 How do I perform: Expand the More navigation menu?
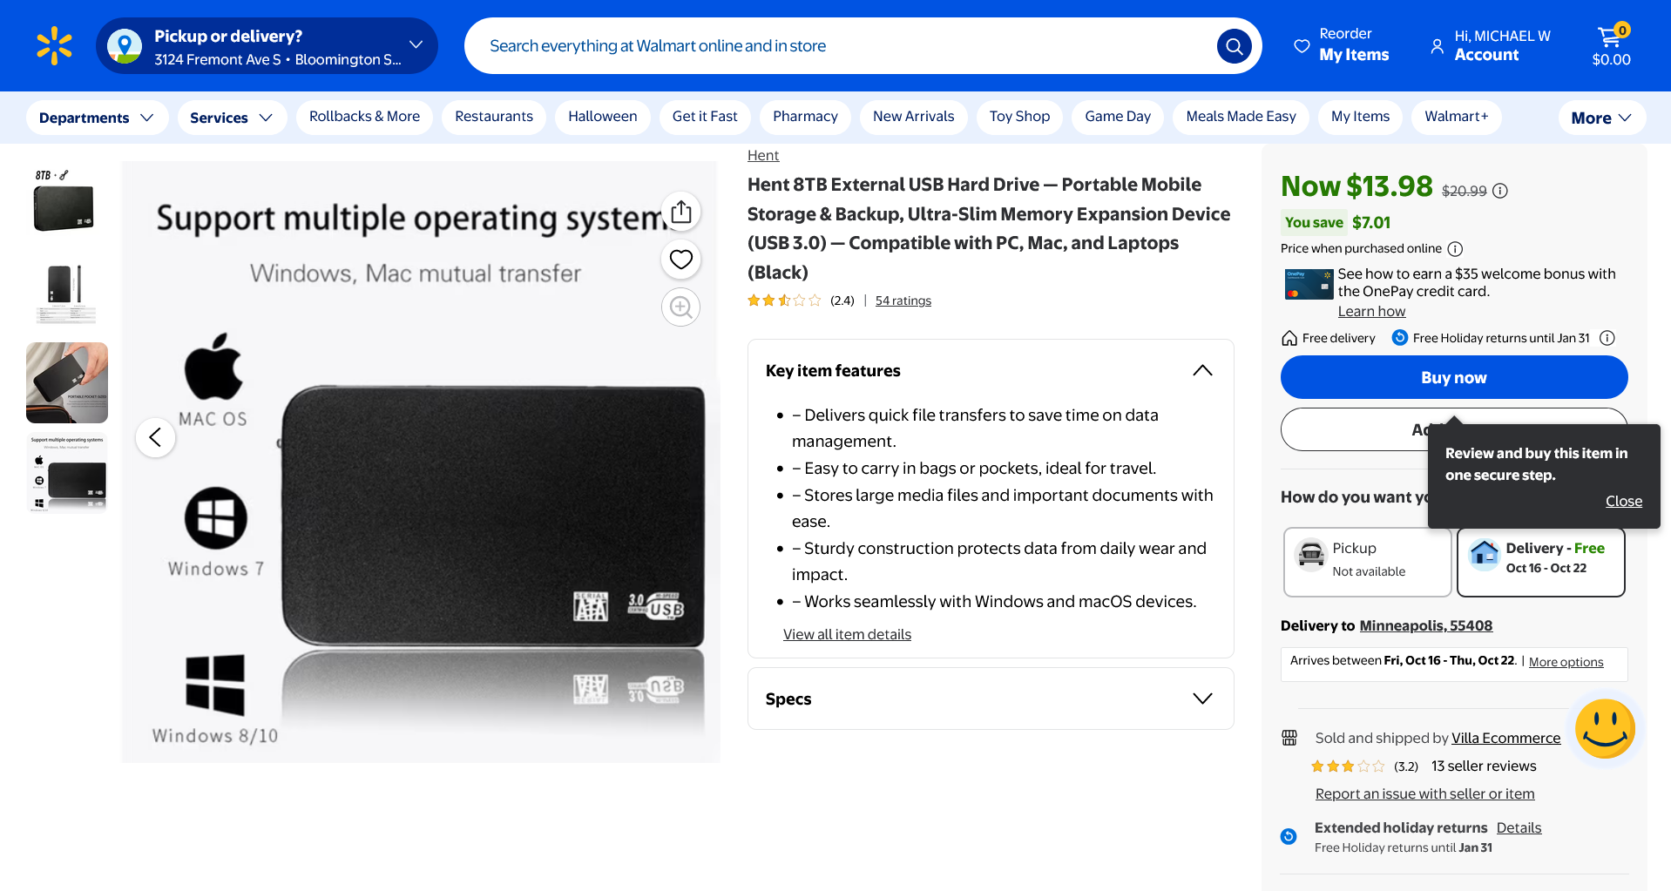(1601, 118)
